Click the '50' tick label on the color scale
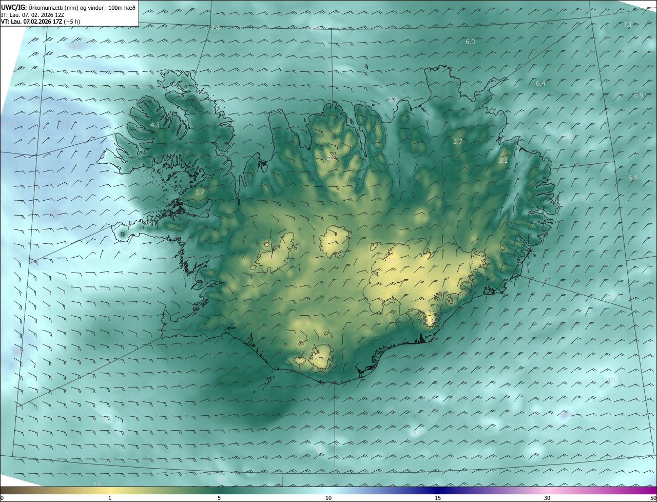The width and height of the screenshot is (657, 502). tap(653, 498)
